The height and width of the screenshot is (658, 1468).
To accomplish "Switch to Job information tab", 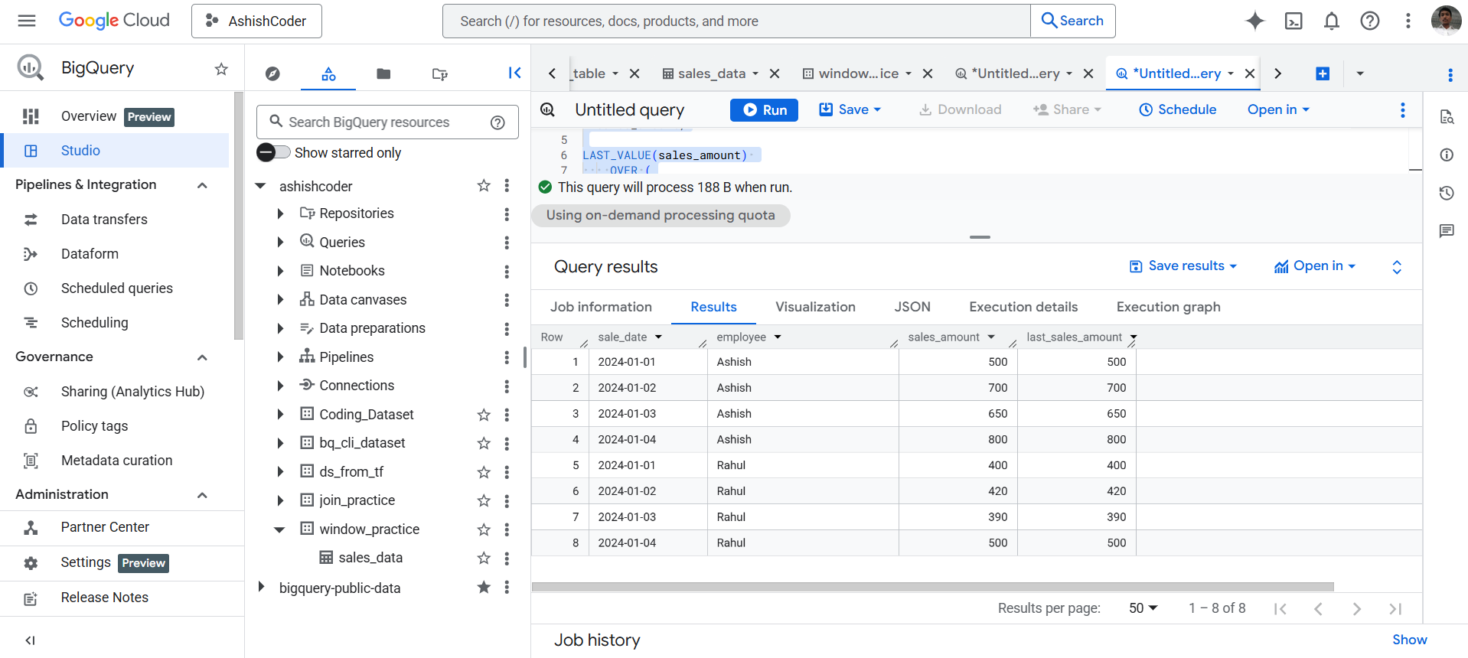I will [x=601, y=307].
